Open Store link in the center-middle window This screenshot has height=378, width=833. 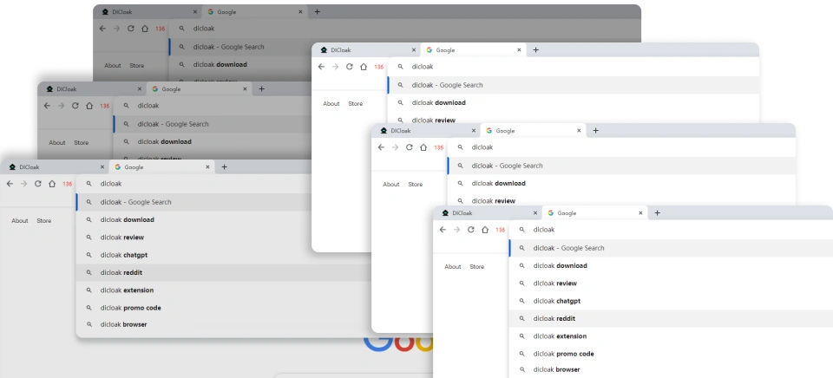tap(415, 184)
